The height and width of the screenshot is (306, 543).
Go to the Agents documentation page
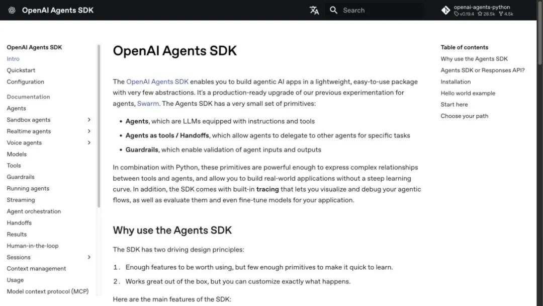(16, 109)
